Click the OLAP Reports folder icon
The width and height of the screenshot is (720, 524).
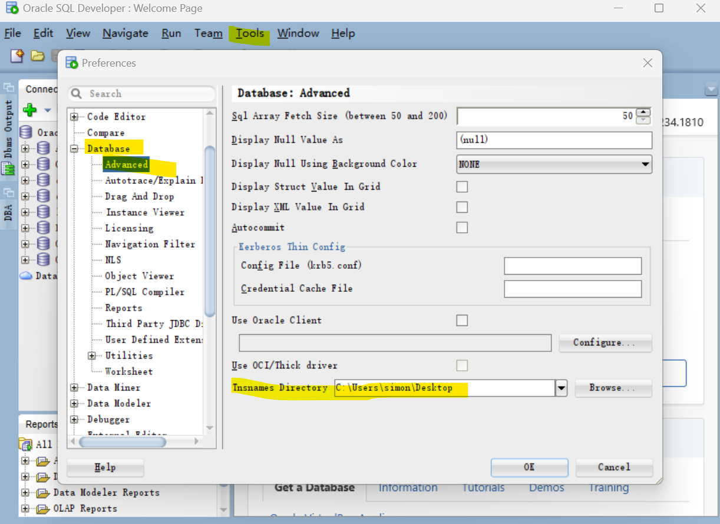point(43,509)
